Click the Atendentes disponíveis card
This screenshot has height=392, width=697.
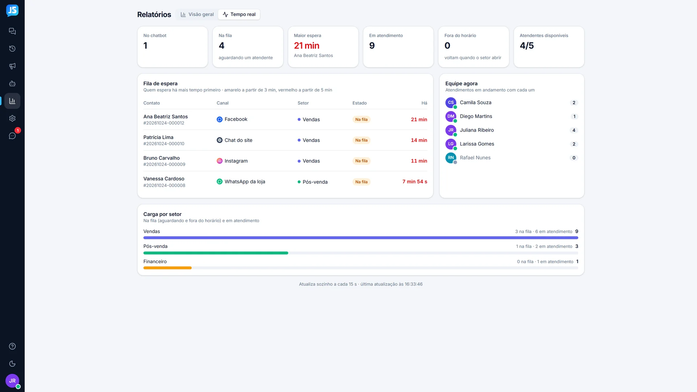[x=549, y=47]
